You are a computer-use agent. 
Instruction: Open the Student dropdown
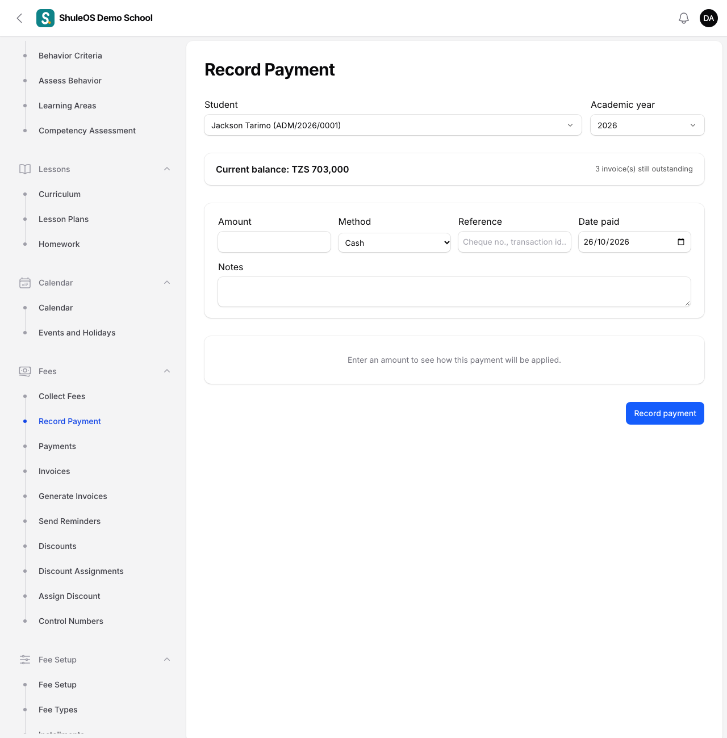coord(393,125)
